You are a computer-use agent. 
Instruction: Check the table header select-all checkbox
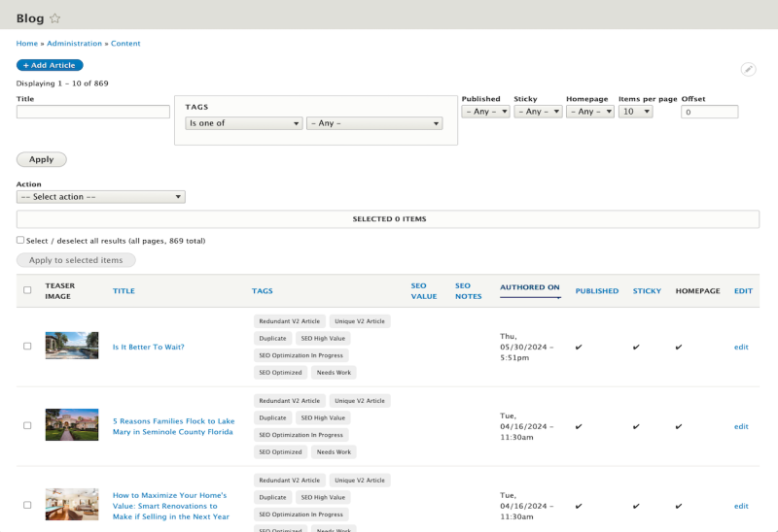click(x=27, y=290)
